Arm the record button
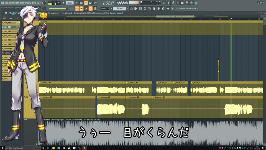Viewport: 266px width, 150px height. tap(64, 3)
